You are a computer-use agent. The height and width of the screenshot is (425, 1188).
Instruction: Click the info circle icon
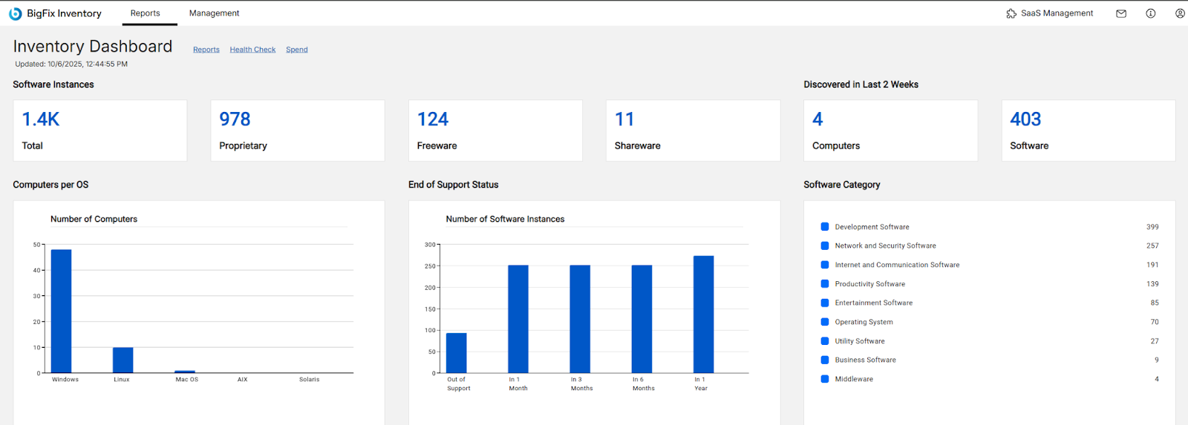coord(1151,13)
